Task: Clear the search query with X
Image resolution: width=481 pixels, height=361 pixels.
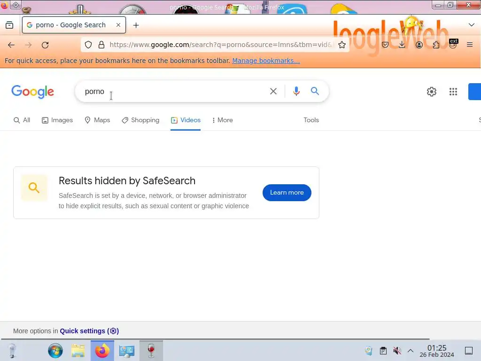Action: click(273, 91)
